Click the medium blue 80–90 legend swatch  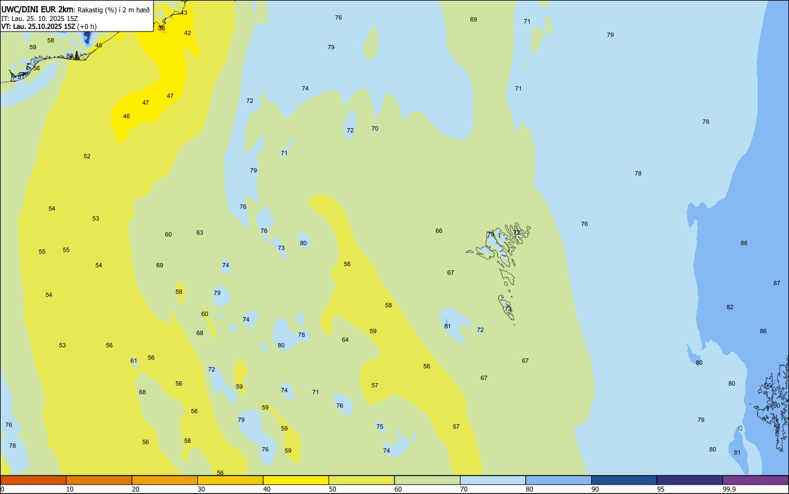point(558,480)
